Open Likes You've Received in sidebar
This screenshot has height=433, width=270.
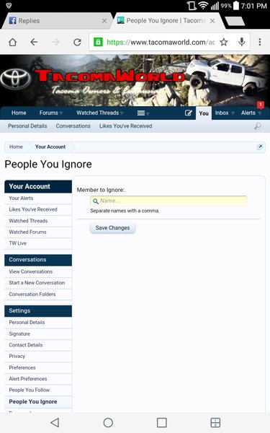pyautogui.click(x=38, y=209)
